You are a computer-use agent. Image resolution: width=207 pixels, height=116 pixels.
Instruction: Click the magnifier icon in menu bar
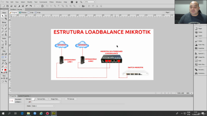coord(81,2)
